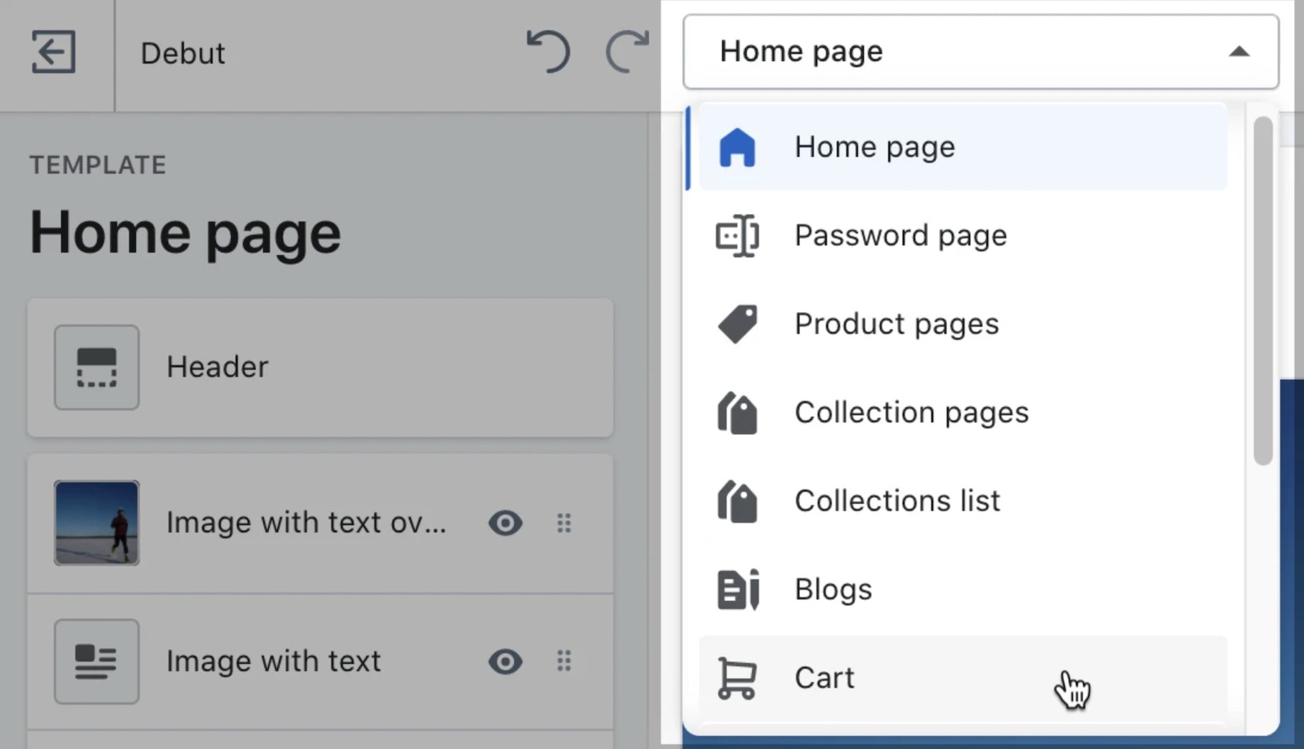This screenshot has height=749, width=1304.
Task: Grab drag handle for Image with text overlay
Action: point(564,523)
